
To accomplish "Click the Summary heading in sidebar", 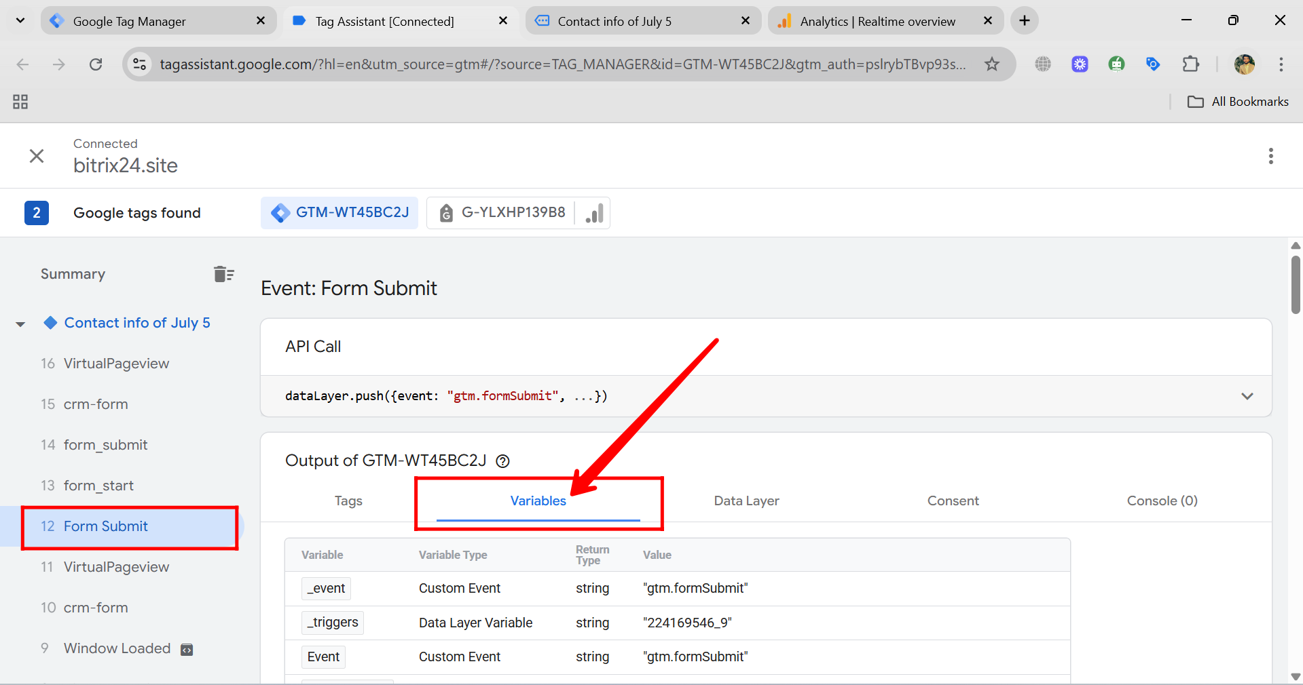I will (73, 274).
